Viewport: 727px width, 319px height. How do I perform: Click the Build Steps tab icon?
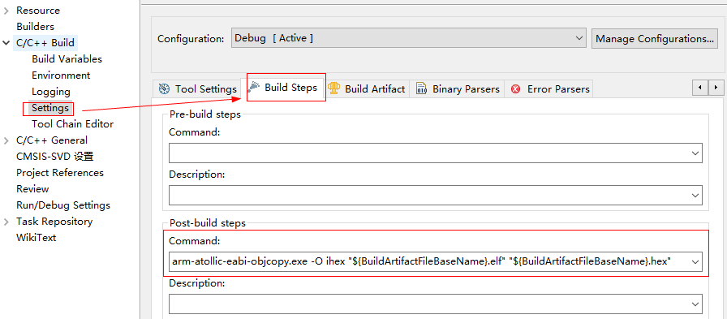point(254,87)
